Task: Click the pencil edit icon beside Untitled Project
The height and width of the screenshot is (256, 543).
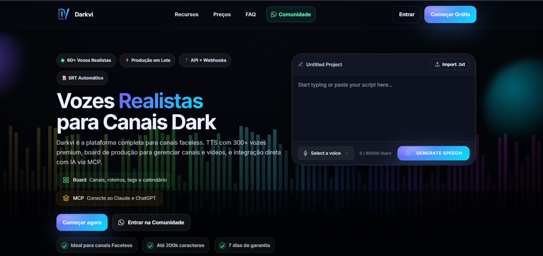Action: (300, 64)
